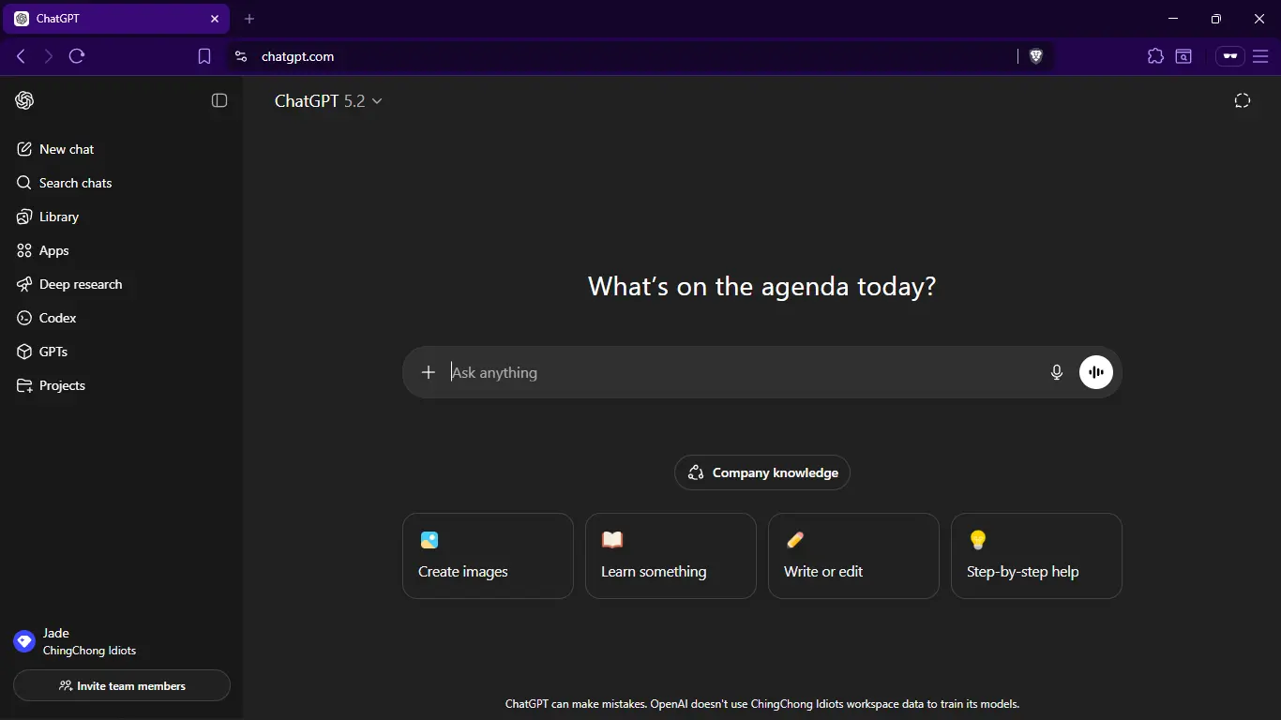Collapse the sidebar with the panel icon
Screen dimensions: 1281x720
point(219,100)
